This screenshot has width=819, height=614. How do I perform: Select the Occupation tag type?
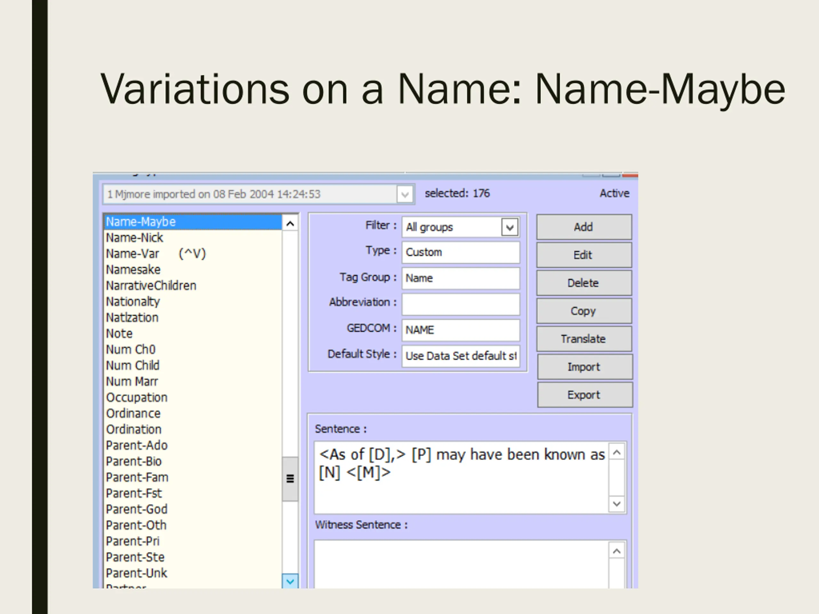tap(137, 398)
